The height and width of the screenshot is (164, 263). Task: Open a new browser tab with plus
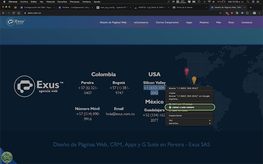[251, 7]
